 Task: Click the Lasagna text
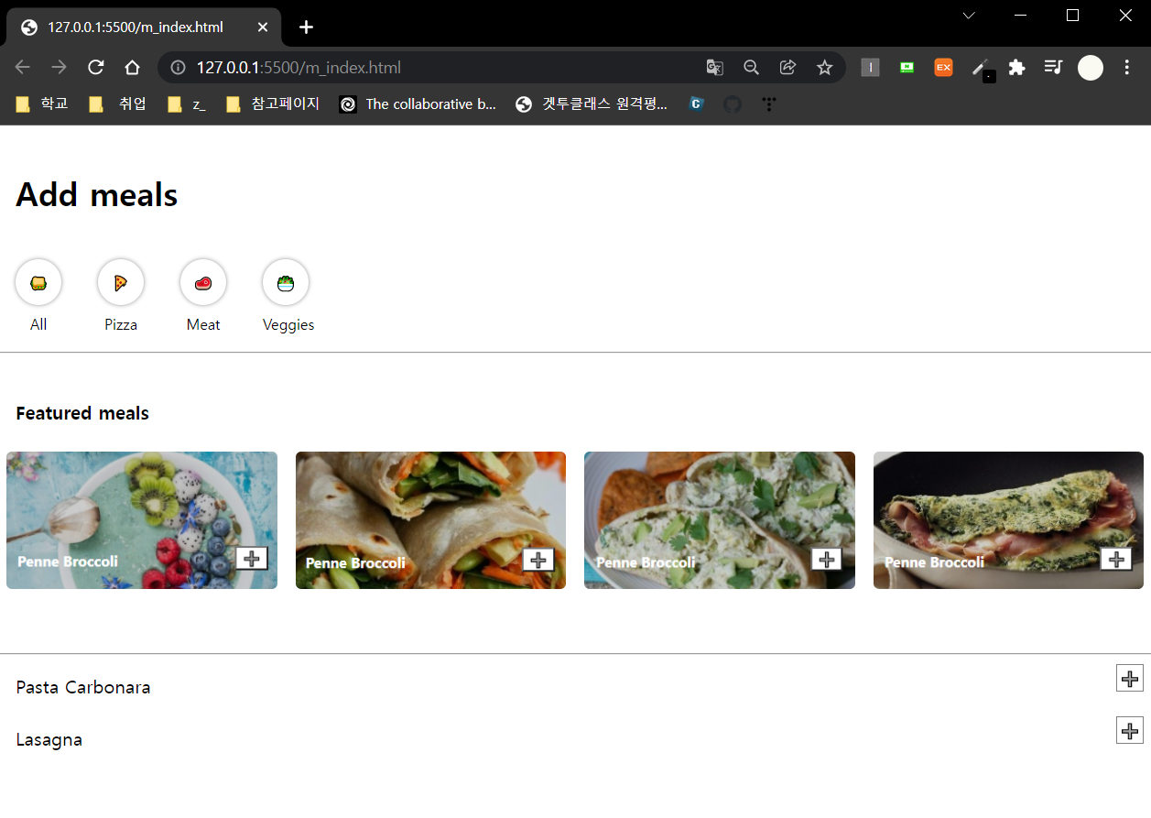click(x=49, y=739)
